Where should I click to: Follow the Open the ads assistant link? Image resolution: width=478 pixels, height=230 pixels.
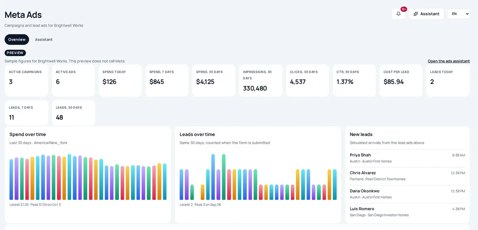click(449, 61)
